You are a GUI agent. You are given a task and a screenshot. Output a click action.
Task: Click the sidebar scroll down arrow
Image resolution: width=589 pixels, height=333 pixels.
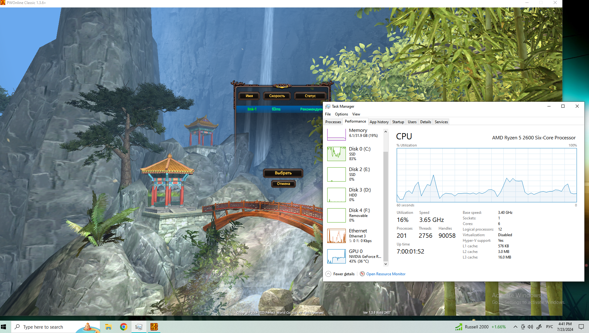click(x=386, y=264)
